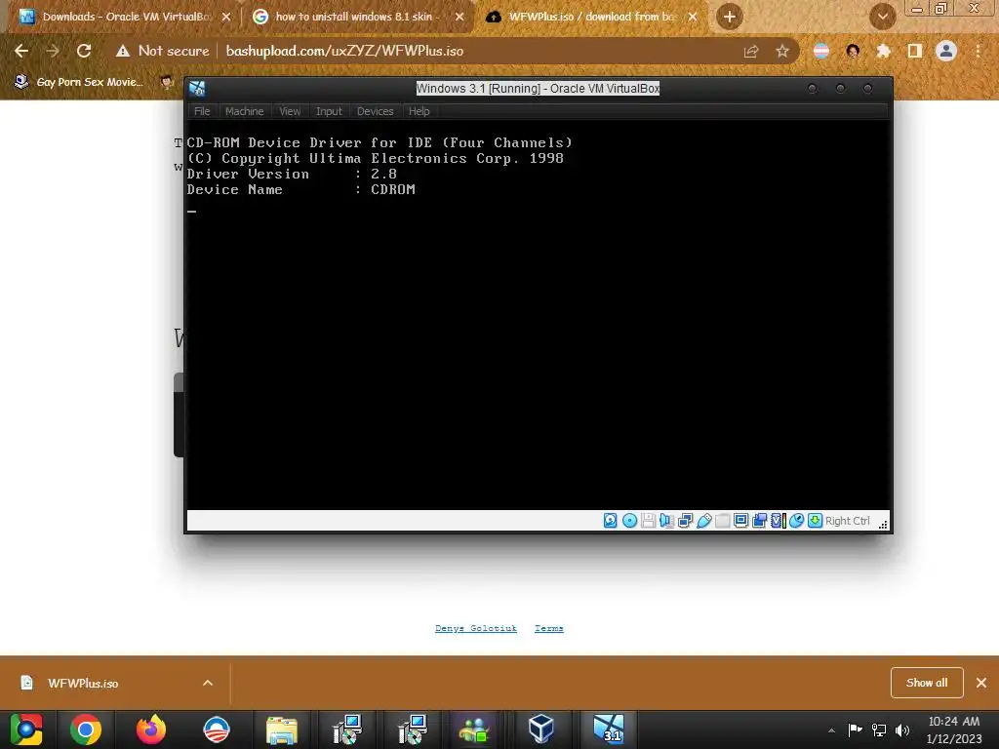
Task: Open File Explorer from the taskbar
Action: (x=282, y=729)
